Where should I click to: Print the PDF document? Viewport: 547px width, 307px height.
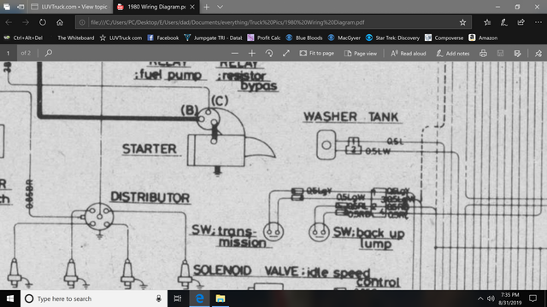pyautogui.click(x=483, y=53)
